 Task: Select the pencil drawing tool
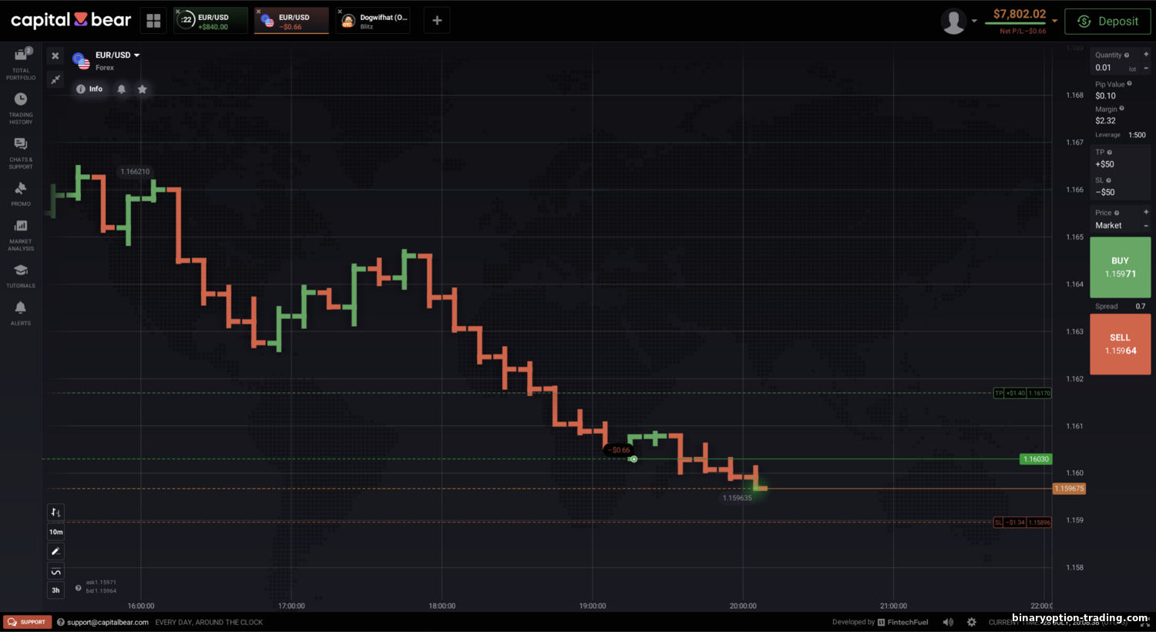pos(55,551)
